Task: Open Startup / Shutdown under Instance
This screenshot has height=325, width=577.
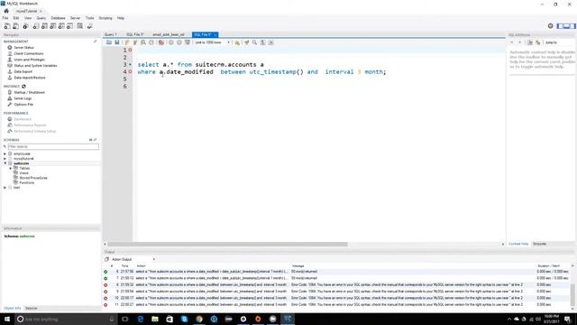Action: [29, 92]
